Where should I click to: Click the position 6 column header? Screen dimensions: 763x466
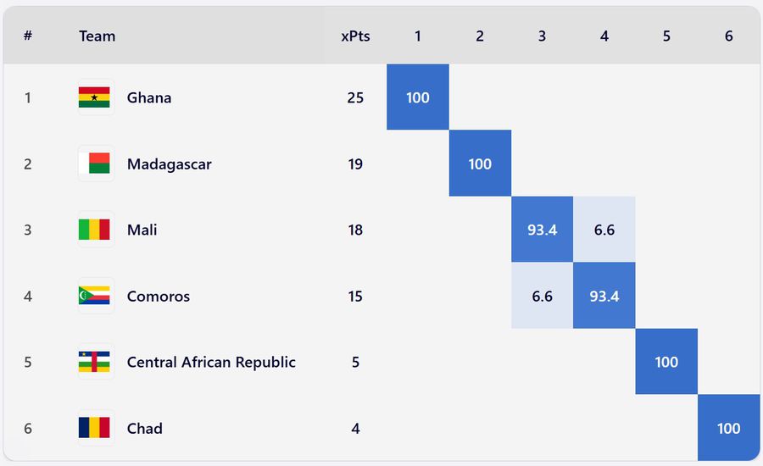728,36
